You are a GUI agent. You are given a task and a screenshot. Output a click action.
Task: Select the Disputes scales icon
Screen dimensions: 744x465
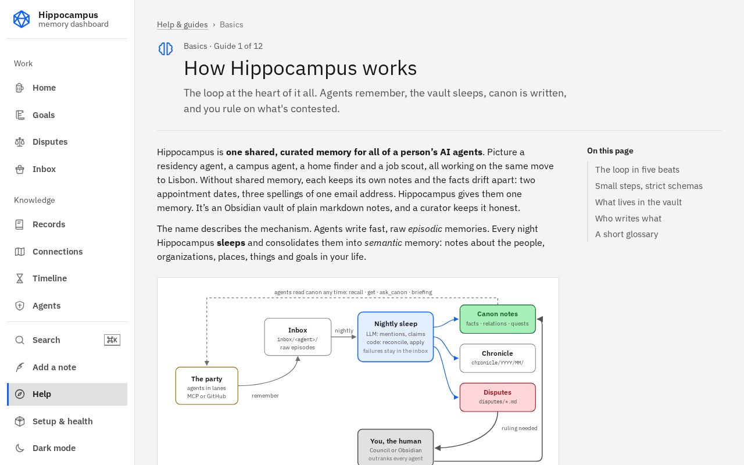[x=20, y=142]
